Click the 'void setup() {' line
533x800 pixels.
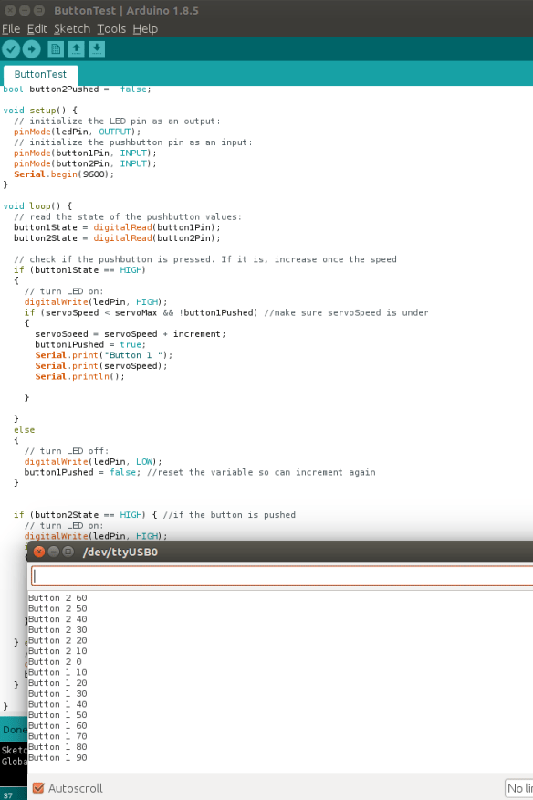(40, 111)
